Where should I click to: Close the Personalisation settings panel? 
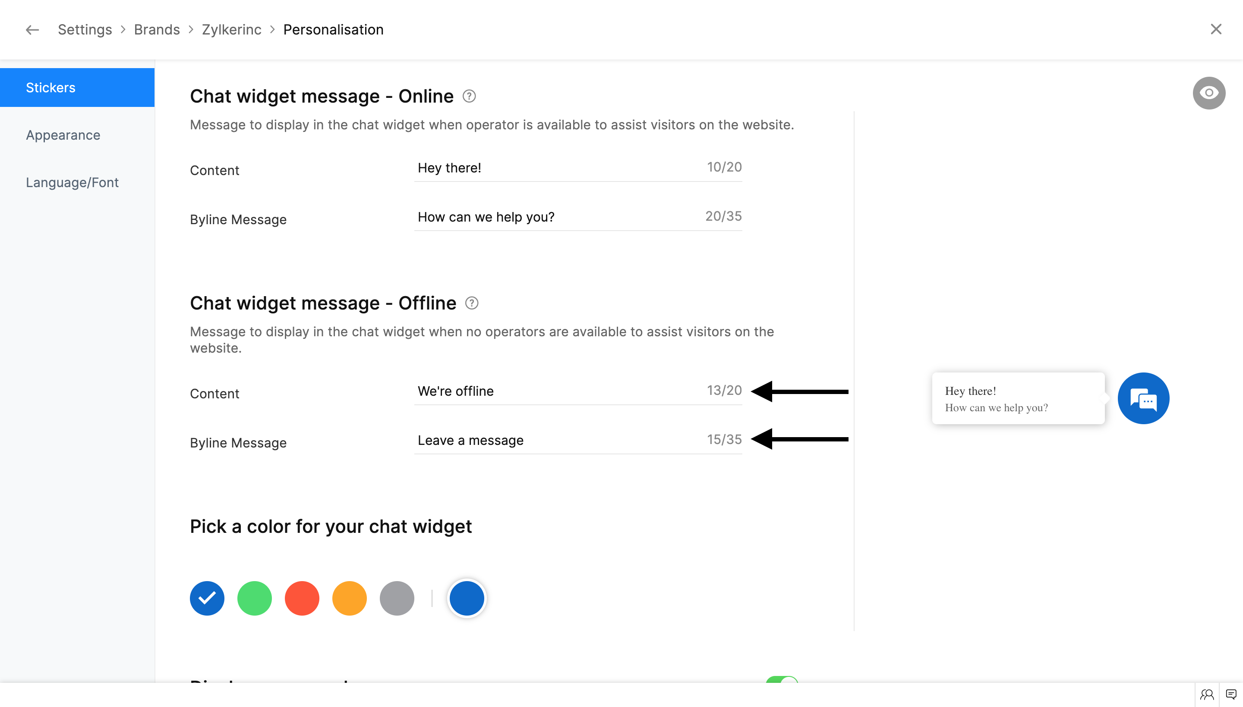1216,29
